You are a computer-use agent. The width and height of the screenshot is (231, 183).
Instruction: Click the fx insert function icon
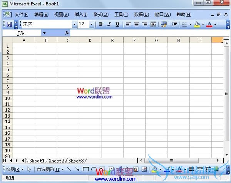tap(67, 33)
